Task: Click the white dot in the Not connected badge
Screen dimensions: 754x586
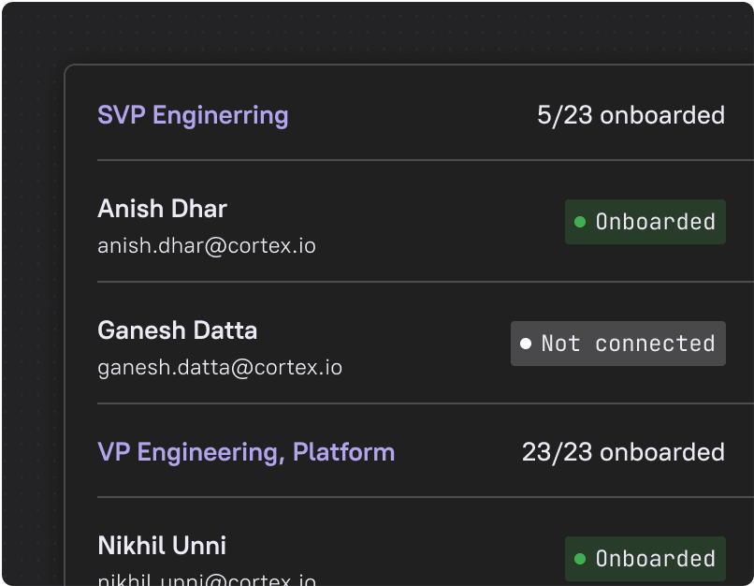Action: (526, 344)
